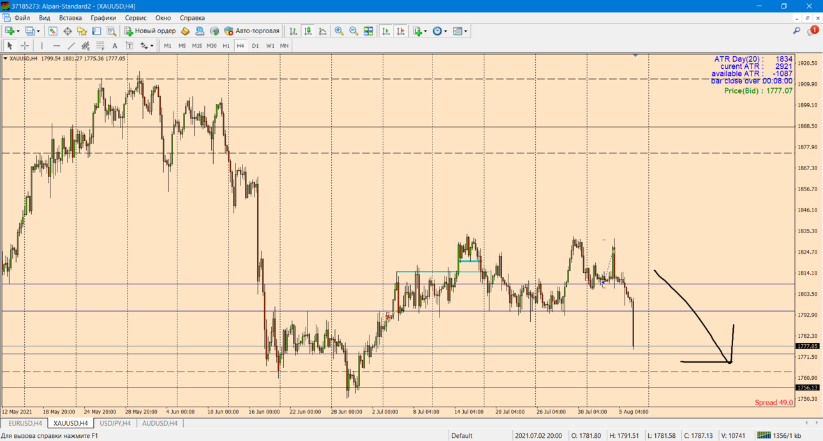Select the text label tool

(130, 46)
